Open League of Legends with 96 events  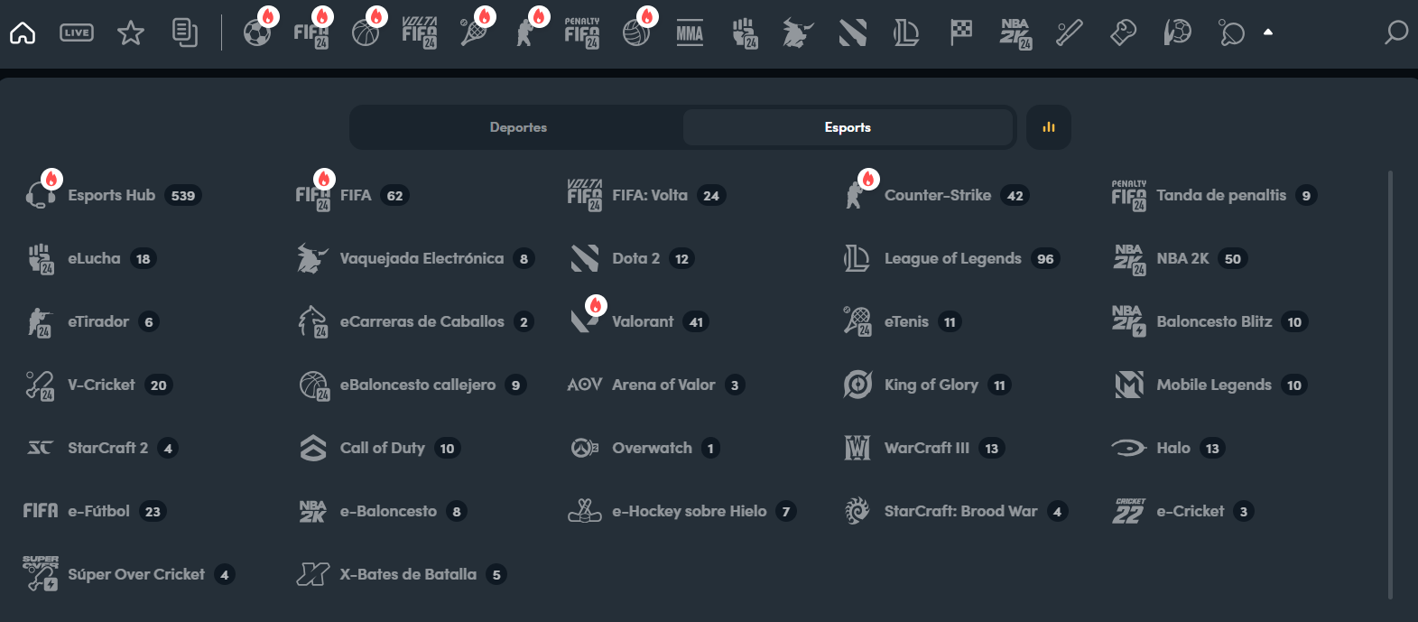coord(950,258)
